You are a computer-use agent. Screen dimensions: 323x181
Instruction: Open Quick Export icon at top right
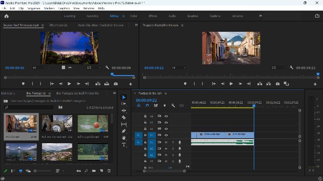tap(317, 16)
